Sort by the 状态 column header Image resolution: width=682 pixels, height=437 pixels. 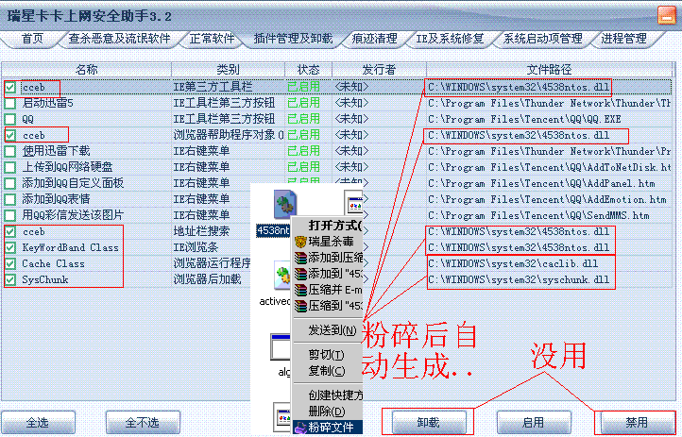tap(308, 70)
